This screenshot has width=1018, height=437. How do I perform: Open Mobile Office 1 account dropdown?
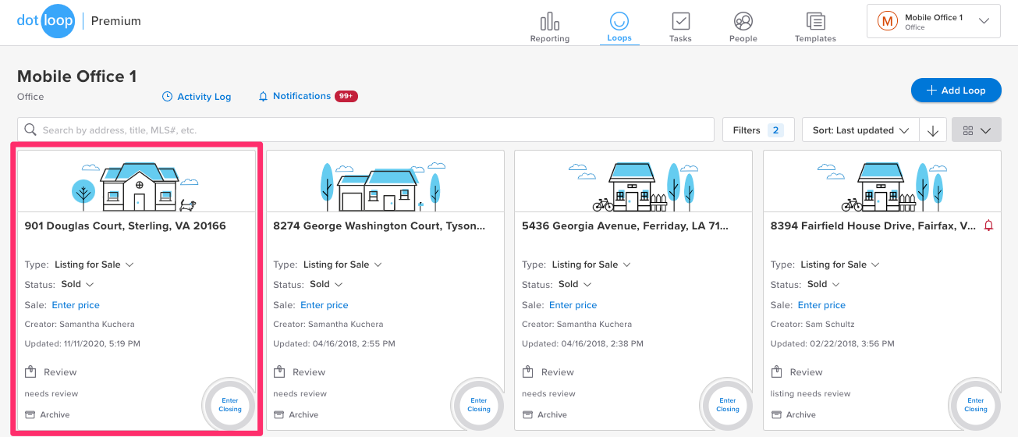933,22
